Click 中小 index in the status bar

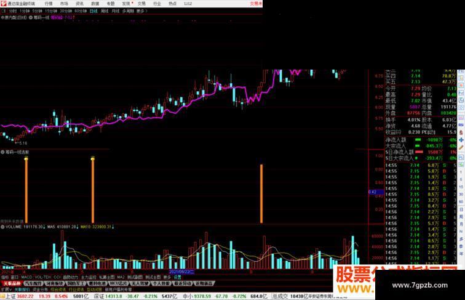pyautogui.click(x=188, y=296)
